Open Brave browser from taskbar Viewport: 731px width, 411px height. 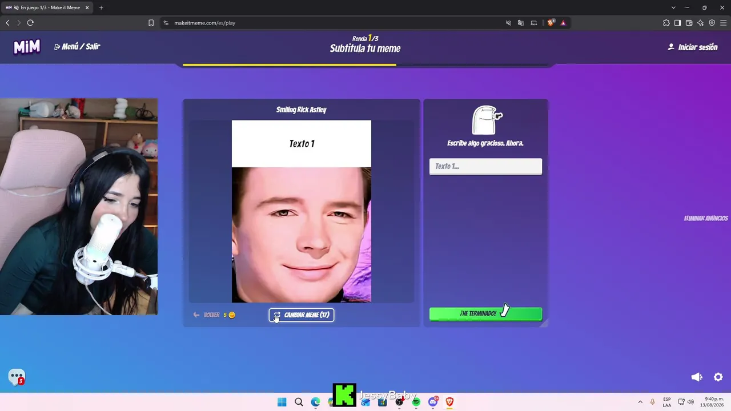(x=449, y=402)
